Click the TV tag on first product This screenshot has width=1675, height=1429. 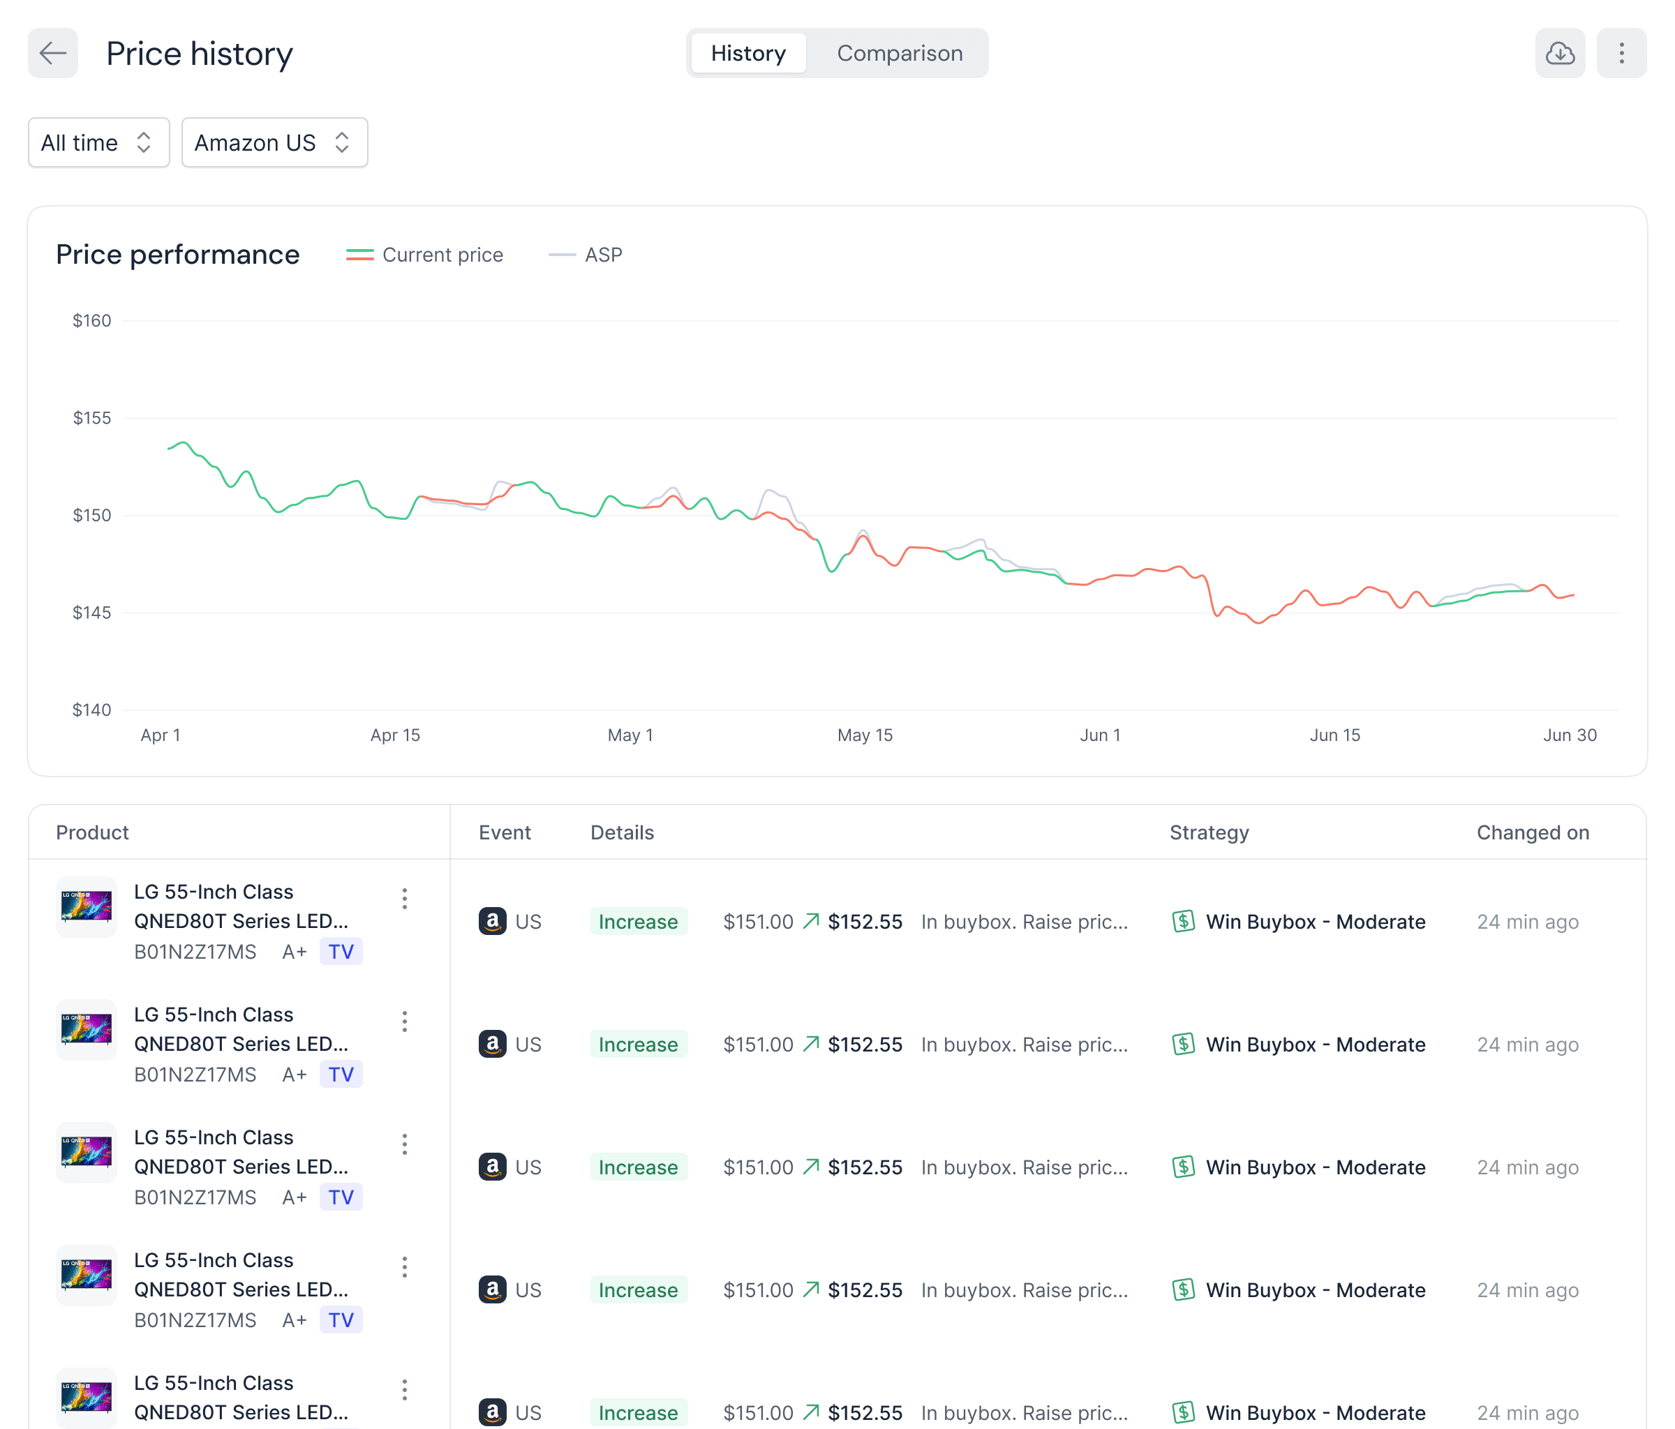(x=341, y=952)
